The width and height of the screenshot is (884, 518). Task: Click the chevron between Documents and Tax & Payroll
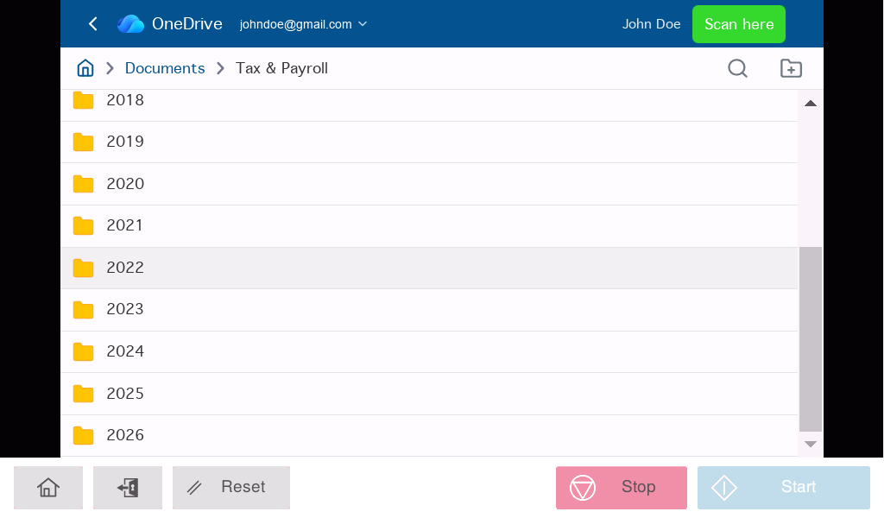pos(220,68)
